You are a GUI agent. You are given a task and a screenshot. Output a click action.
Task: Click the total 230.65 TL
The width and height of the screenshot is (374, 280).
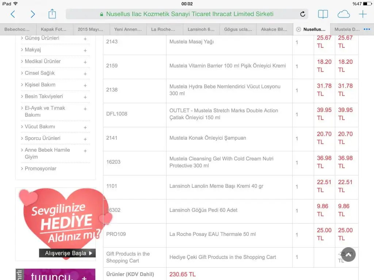pos(183,274)
